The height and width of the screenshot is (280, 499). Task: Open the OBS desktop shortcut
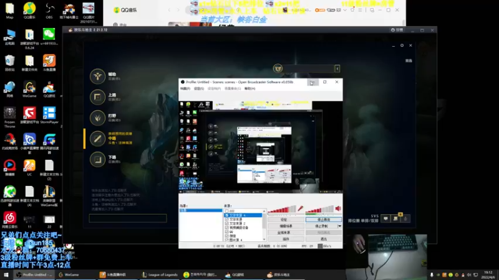tap(49, 11)
